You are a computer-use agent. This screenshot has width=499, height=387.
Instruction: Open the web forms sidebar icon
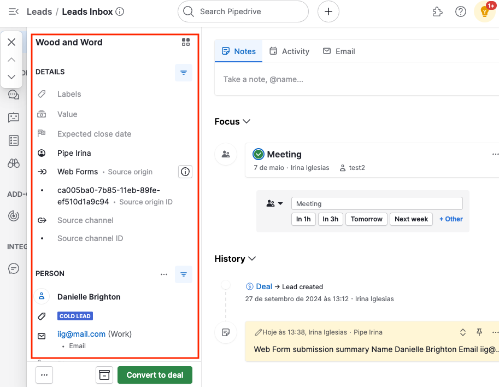point(13,140)
